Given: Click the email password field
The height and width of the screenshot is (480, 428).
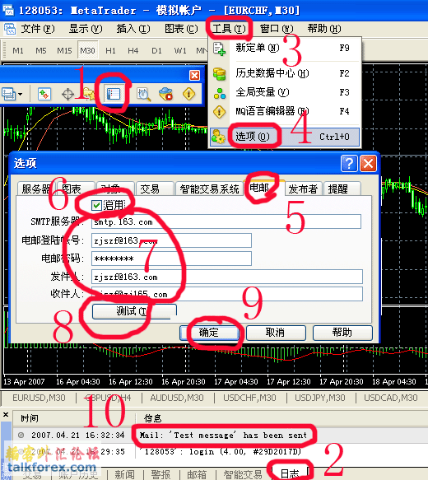Looking at the screenshot, I should 171,259.
